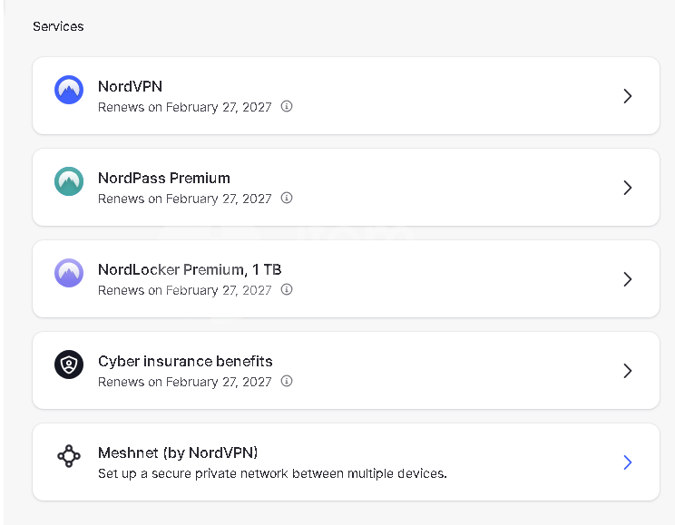Expand the NordLocker Premium row chevron
The image size is (675, 525).
628,279
